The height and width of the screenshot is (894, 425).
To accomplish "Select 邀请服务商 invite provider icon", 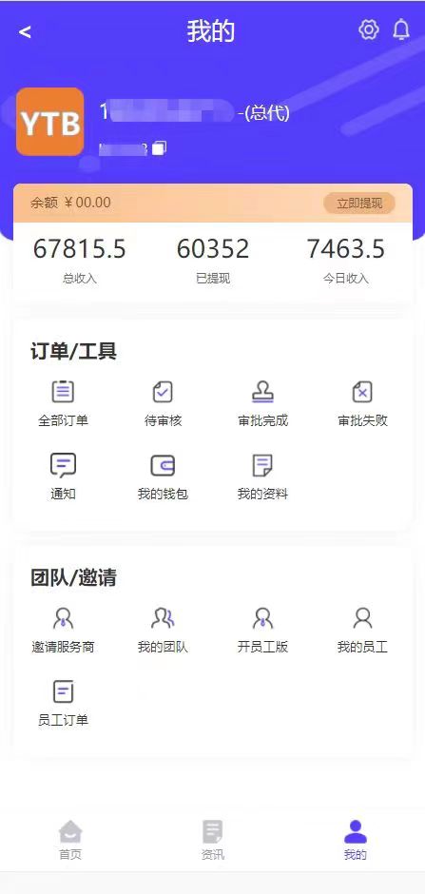I will pyautogui.click(x=64, y=618).
